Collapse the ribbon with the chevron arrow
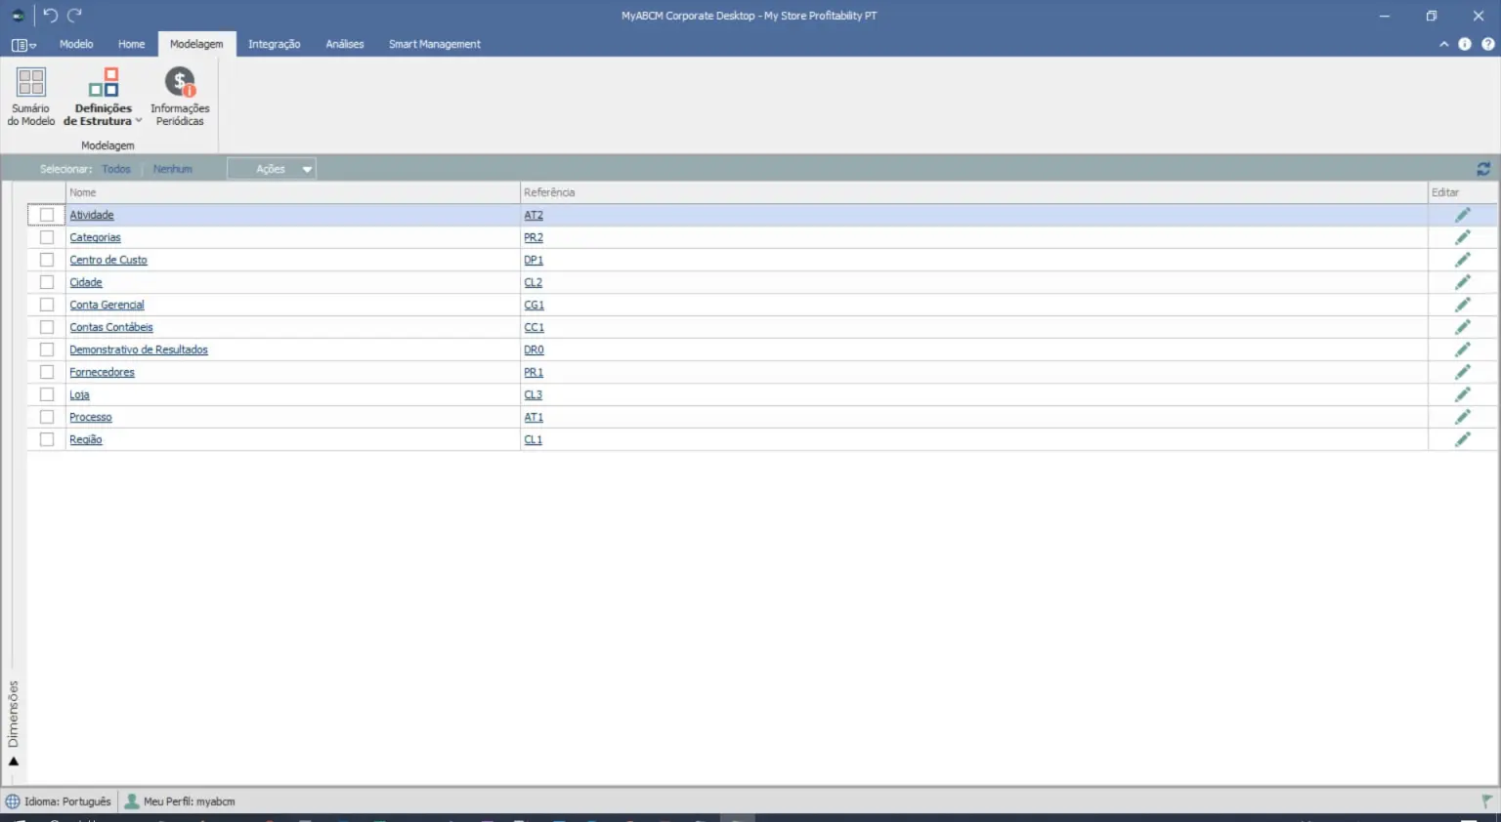Image resolution: width=1501 pixels, height=822 pixels. click(1443, 44)
